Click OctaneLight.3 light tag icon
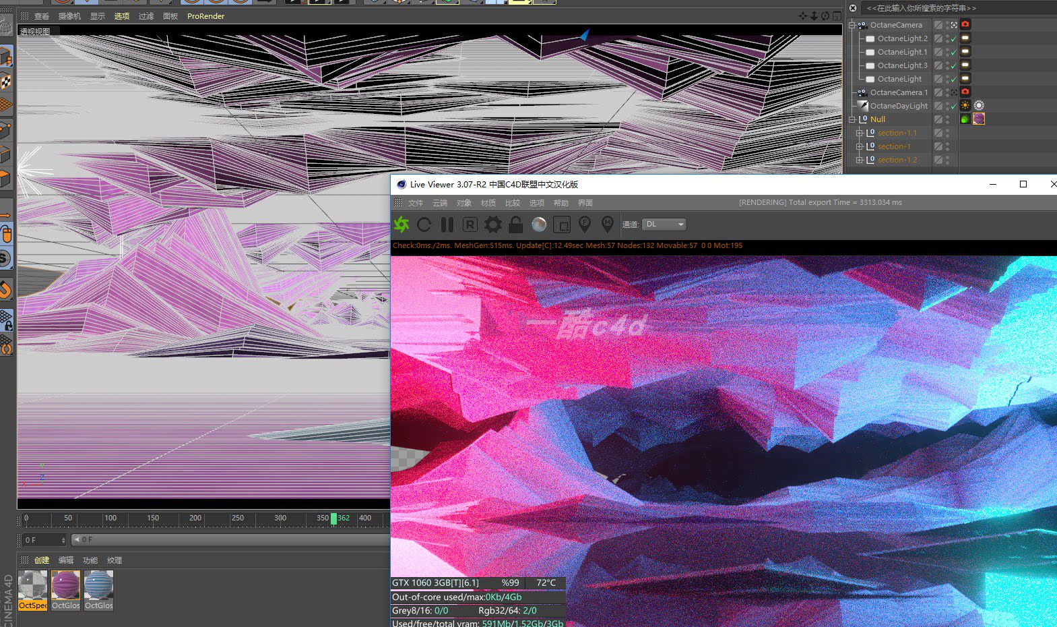The width and height of the screenshot is (1057, 627). point(965,65)
